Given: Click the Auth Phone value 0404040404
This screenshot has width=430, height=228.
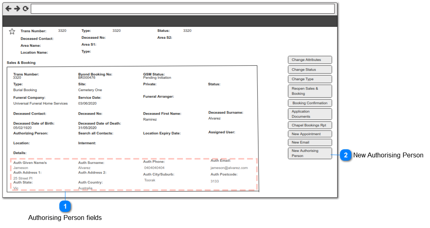Looking at the screenshot, I should (x=154, y=168).
